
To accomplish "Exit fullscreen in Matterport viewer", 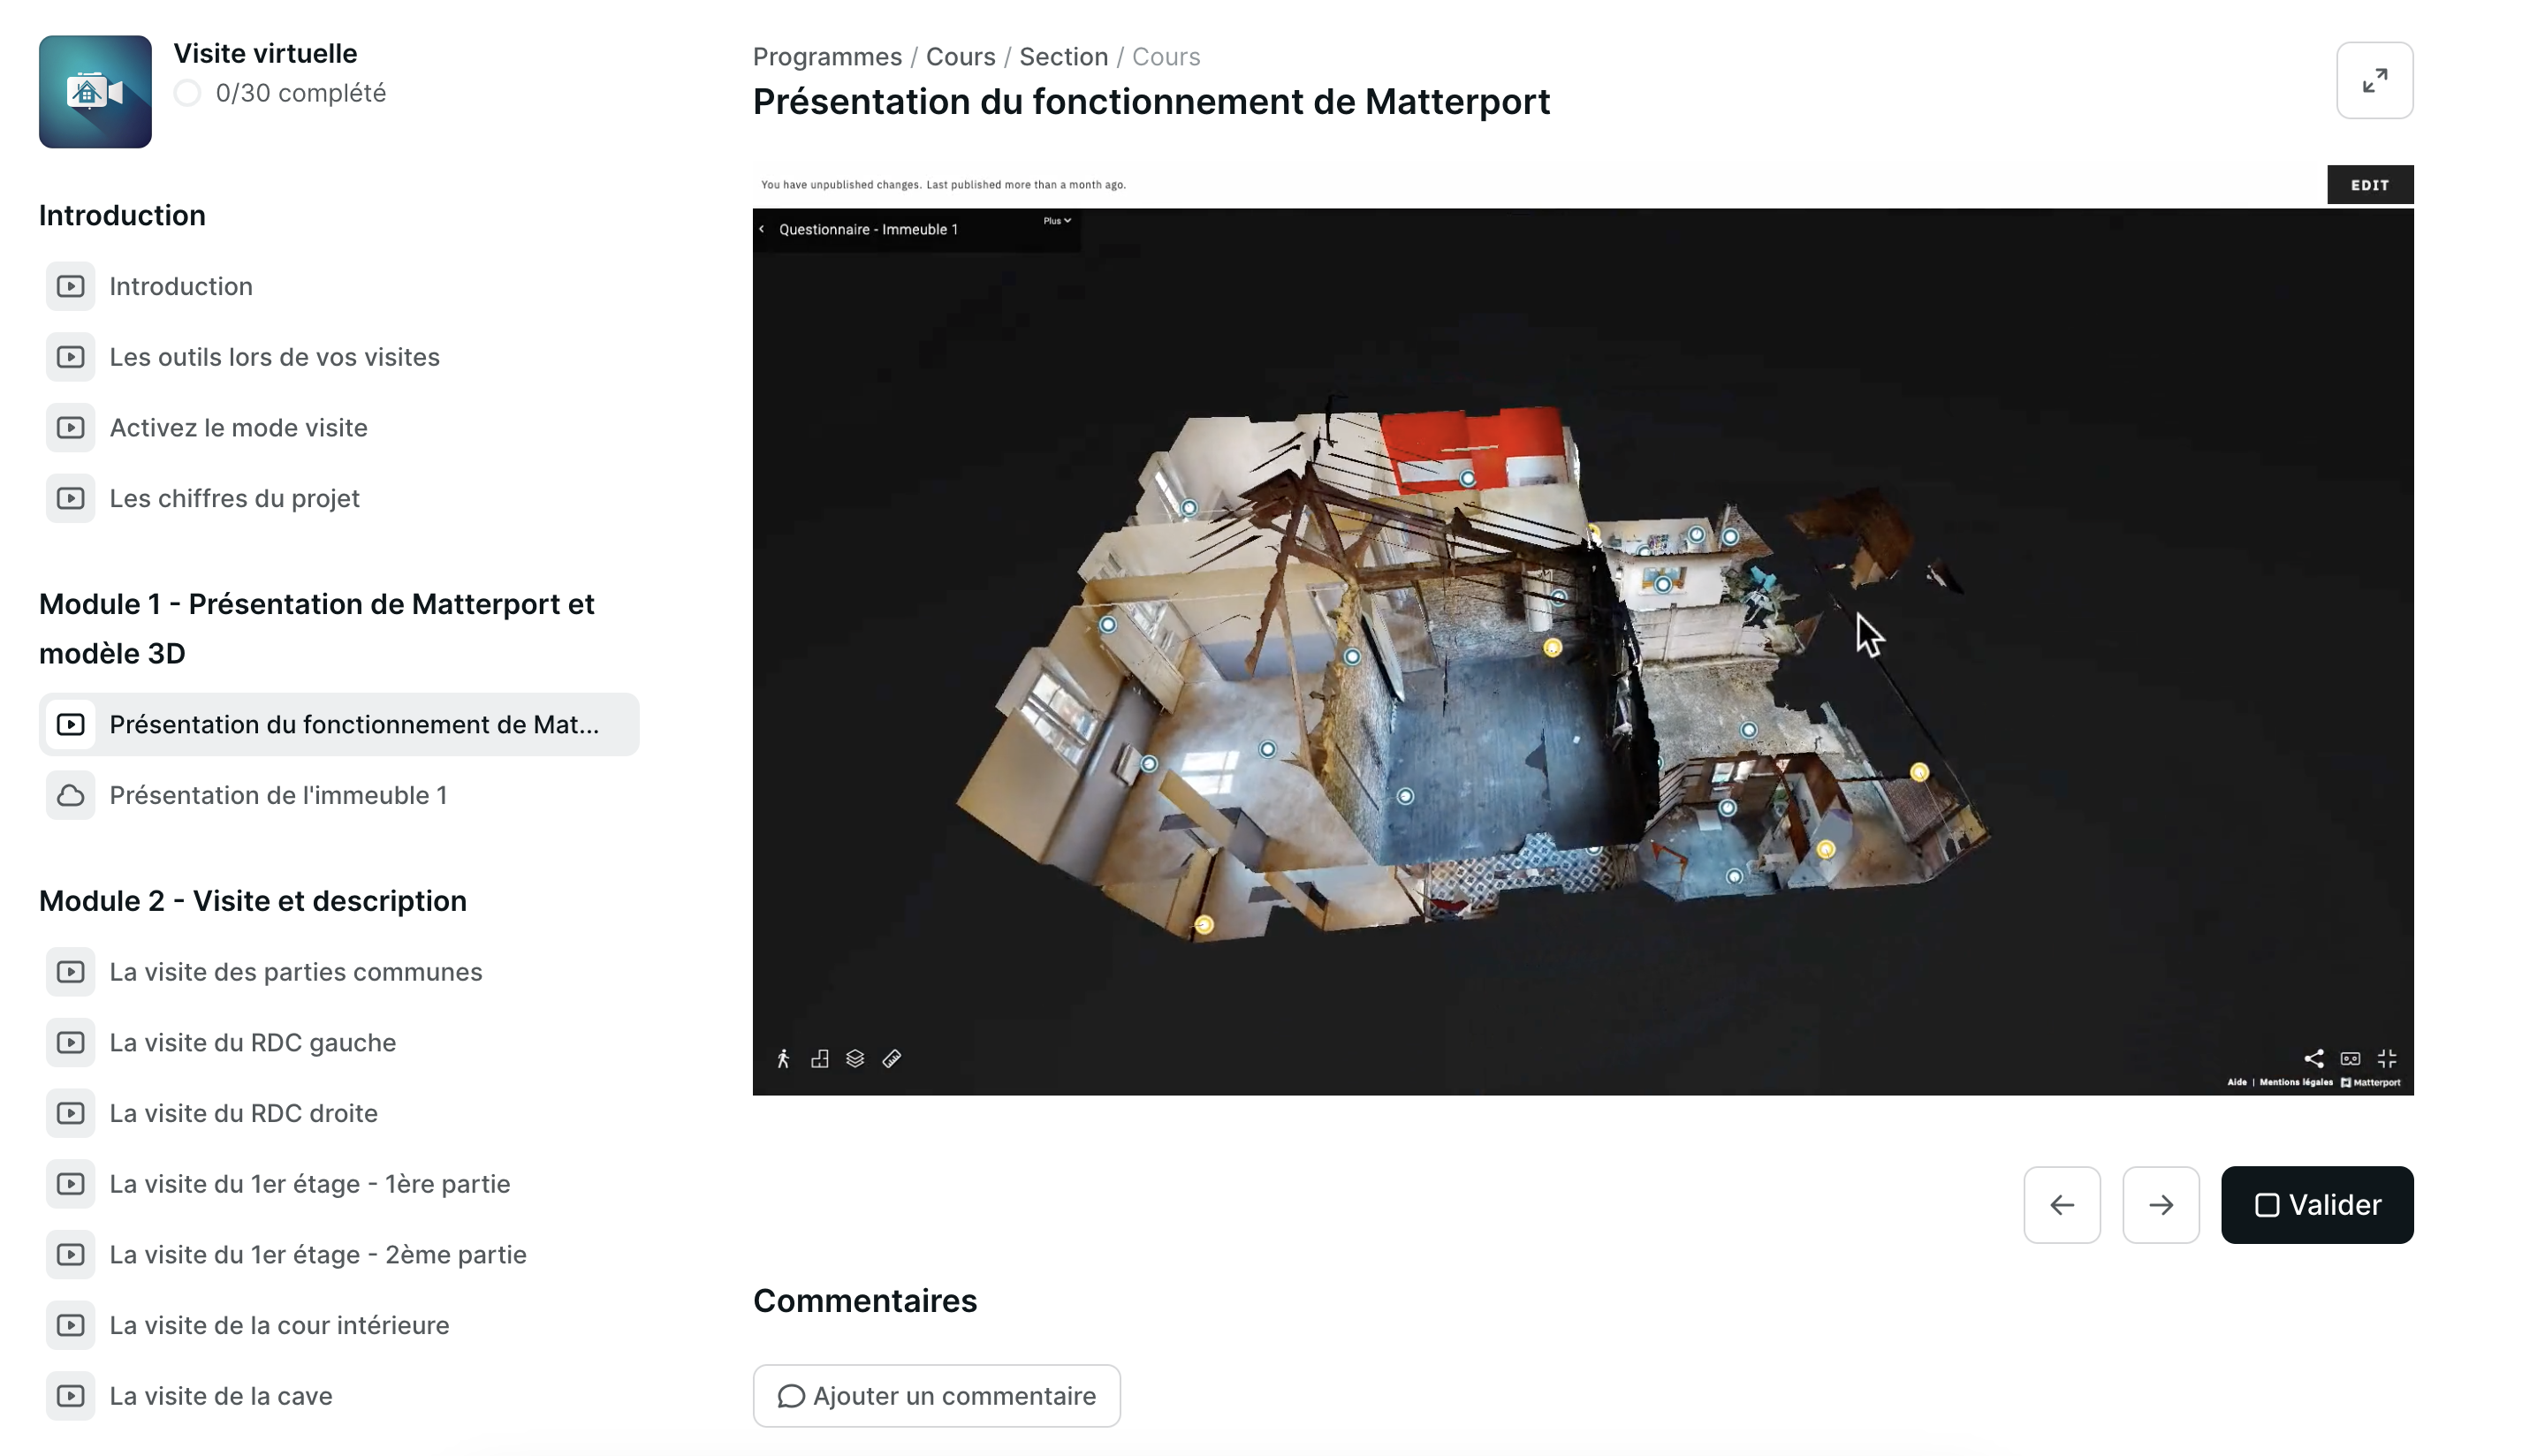I will (2387, 1058).
